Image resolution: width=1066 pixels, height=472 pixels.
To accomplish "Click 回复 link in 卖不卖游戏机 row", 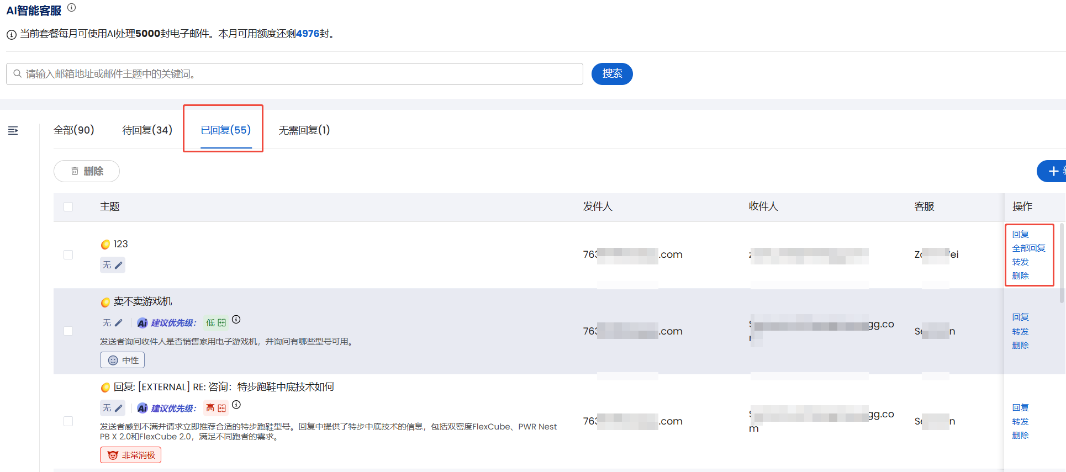I will click(x=1021, y=317).
